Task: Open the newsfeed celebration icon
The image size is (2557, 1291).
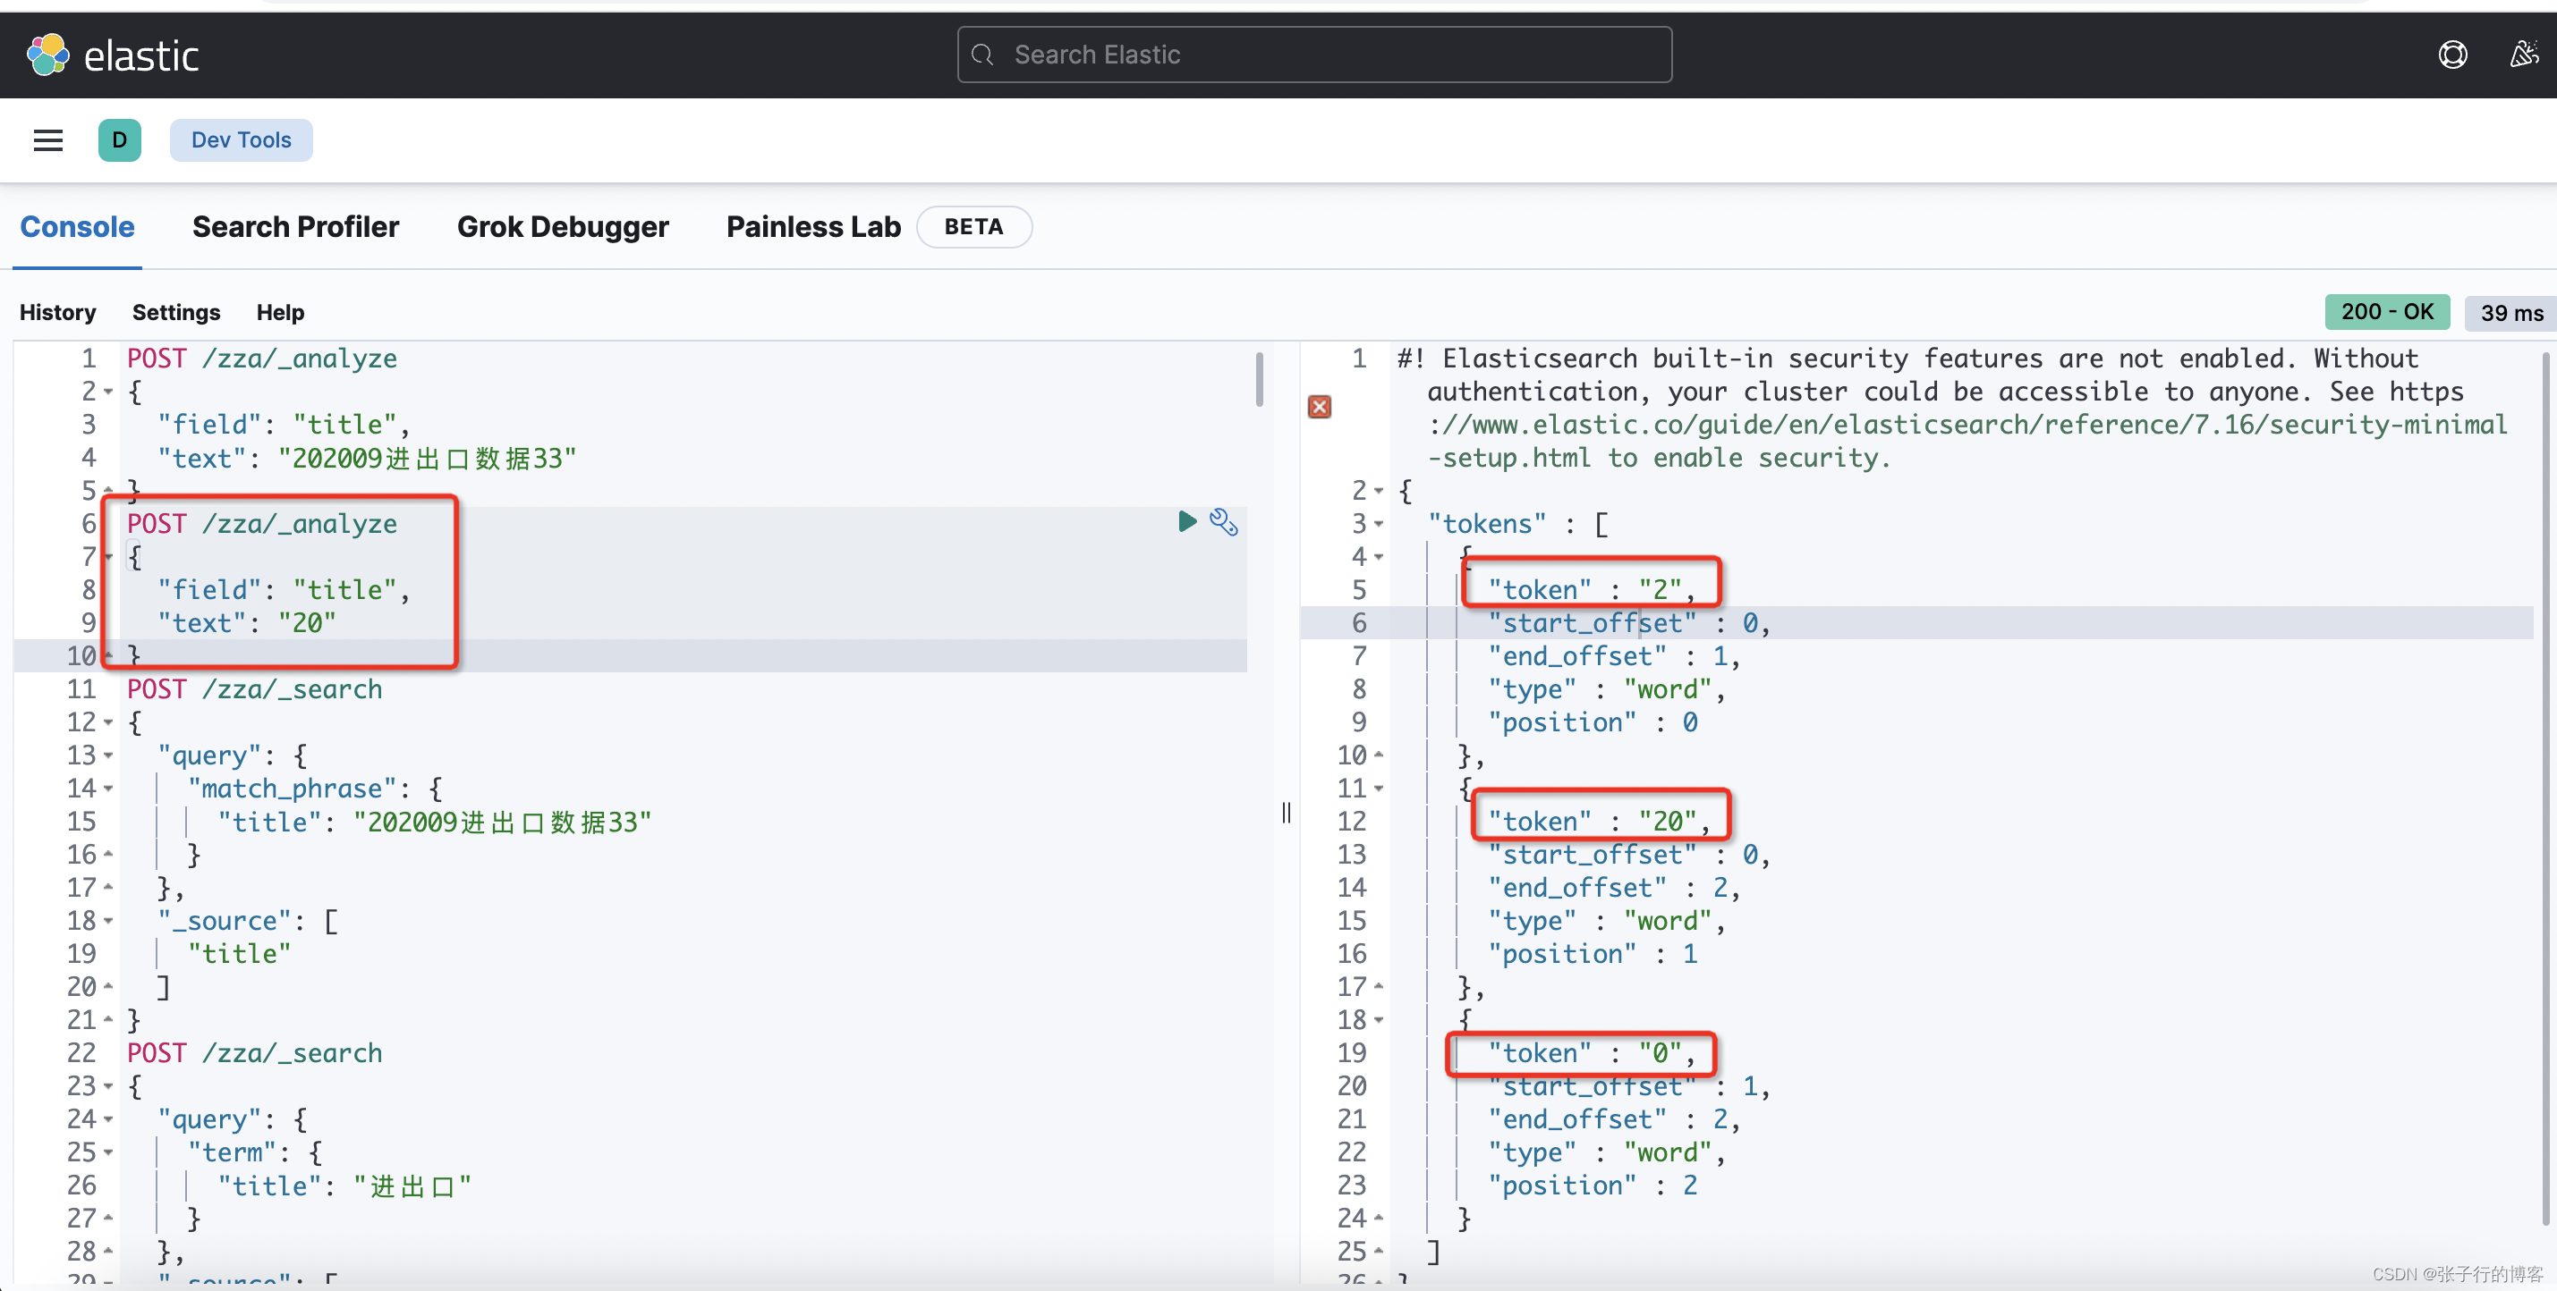Action: click(x=2522, y=55)
